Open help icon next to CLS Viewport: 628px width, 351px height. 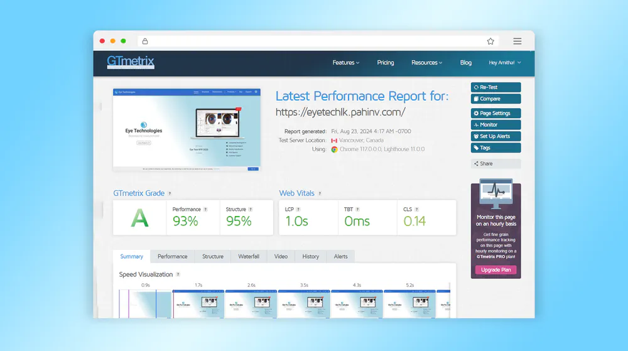coord(417,209)
